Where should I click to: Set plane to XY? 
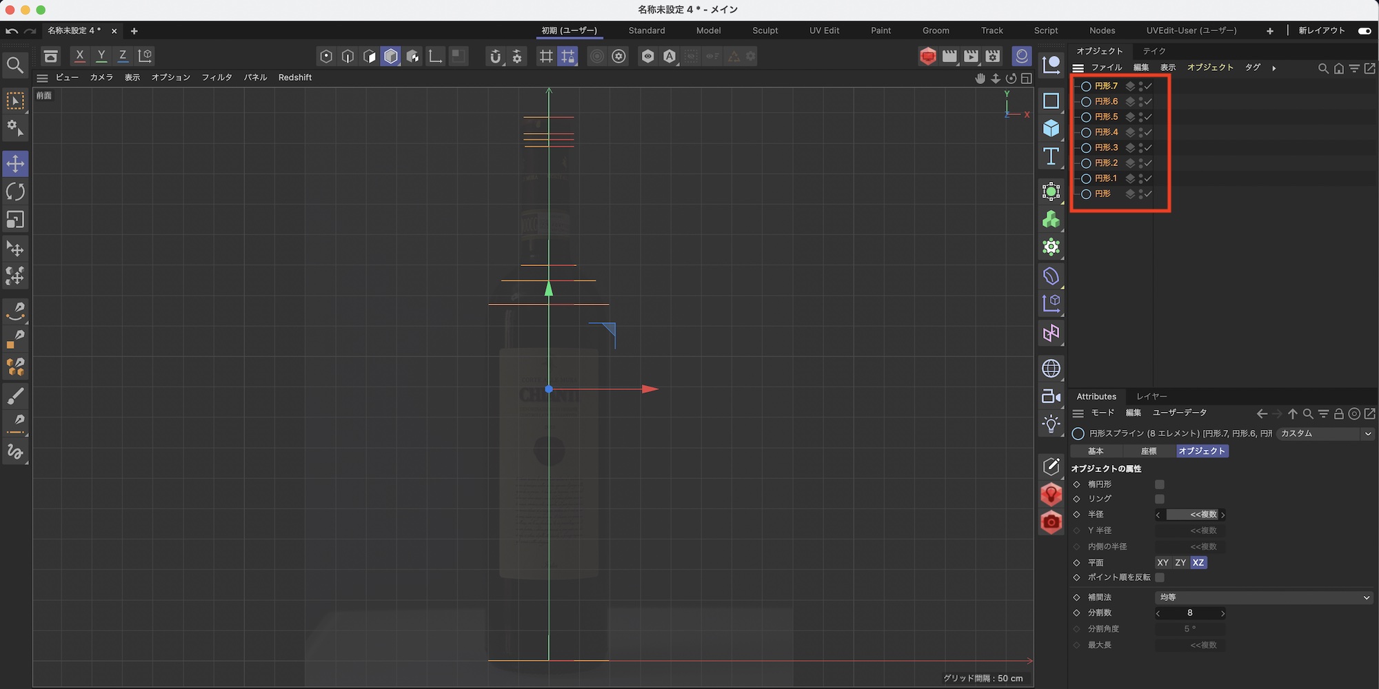pos(1163,563)
